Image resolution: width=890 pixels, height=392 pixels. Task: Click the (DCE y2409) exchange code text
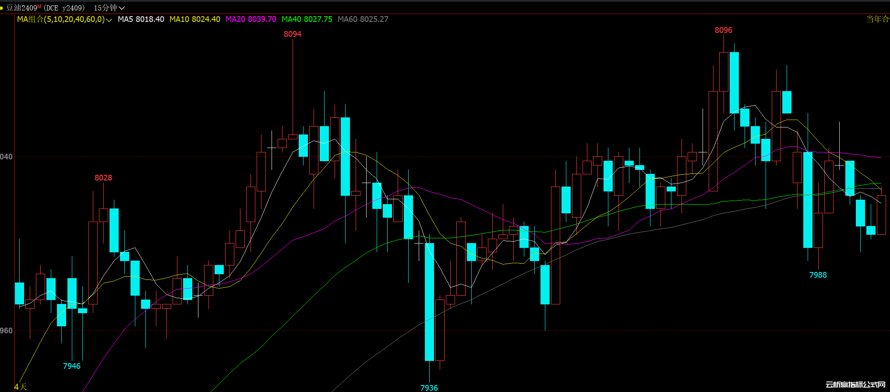64,8
